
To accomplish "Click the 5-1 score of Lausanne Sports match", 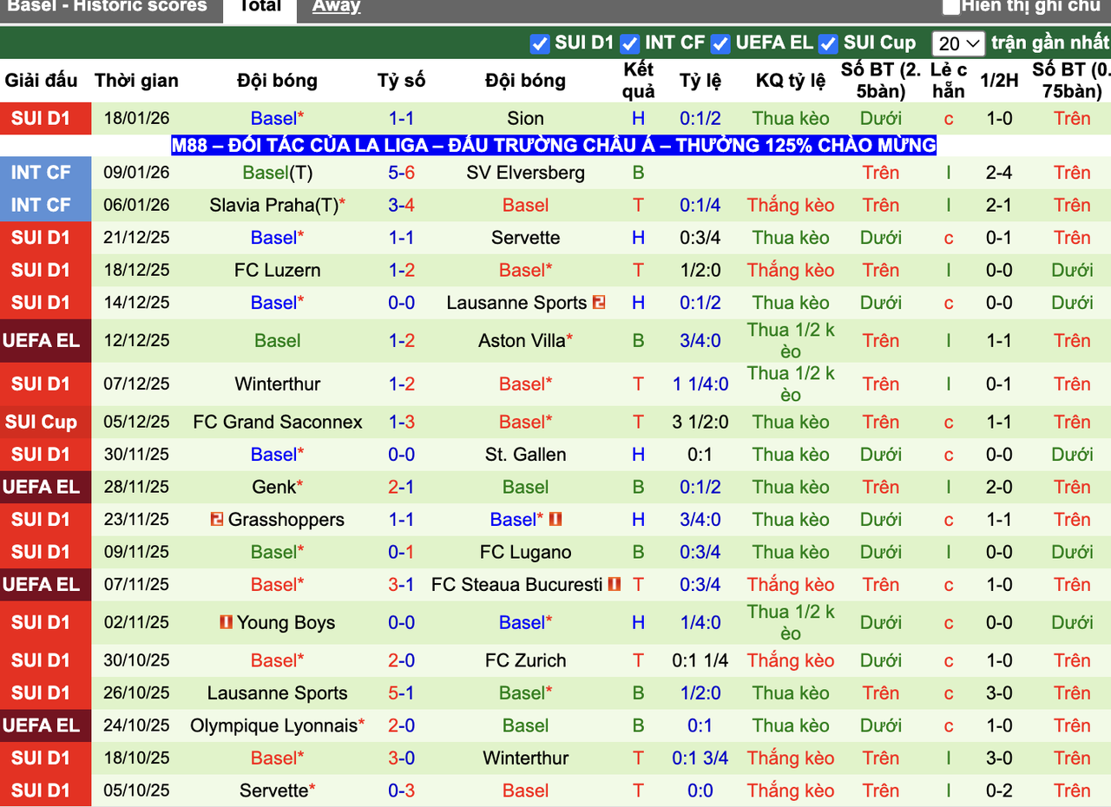I will tap(401, 693).
